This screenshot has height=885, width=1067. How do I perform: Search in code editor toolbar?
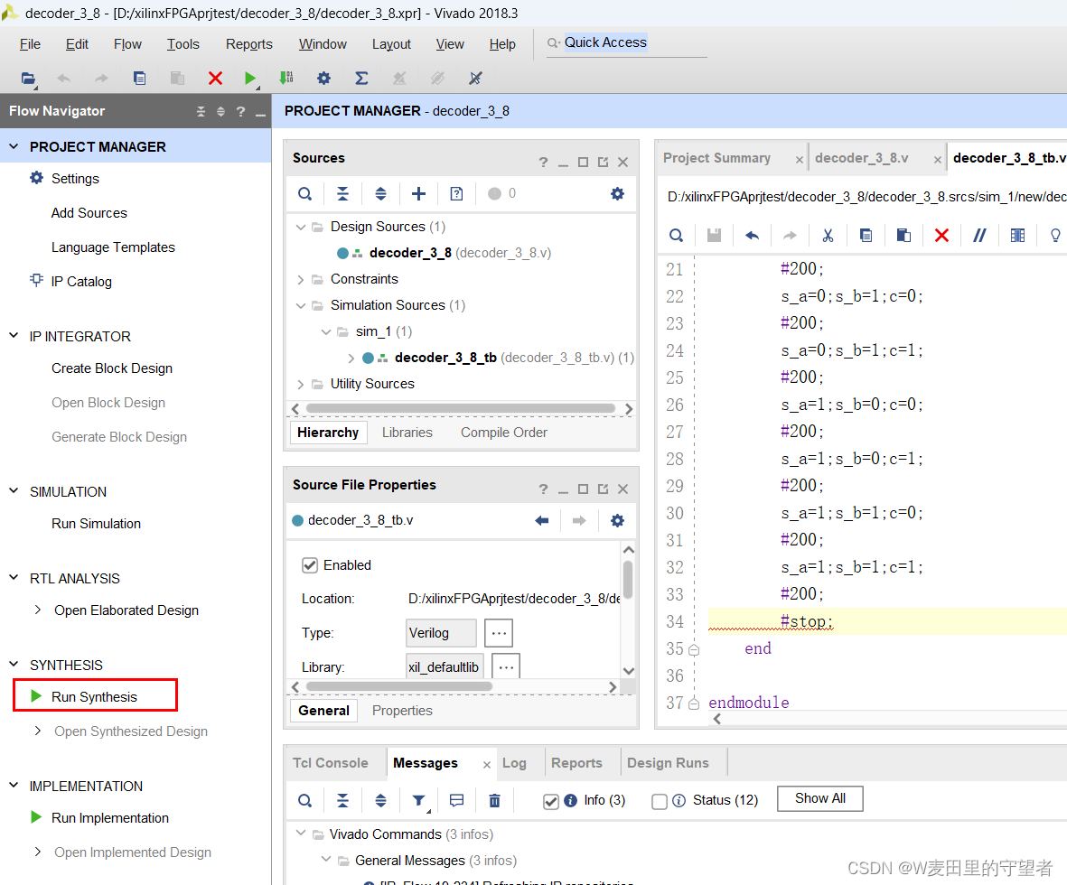click(676, 236)
